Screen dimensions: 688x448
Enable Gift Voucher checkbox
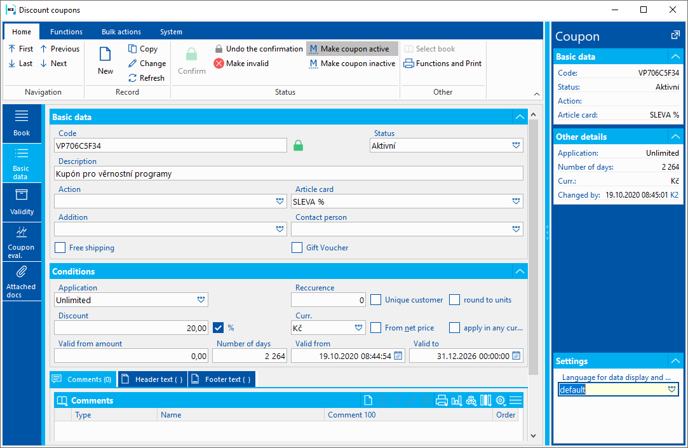(x=297, y=247)
